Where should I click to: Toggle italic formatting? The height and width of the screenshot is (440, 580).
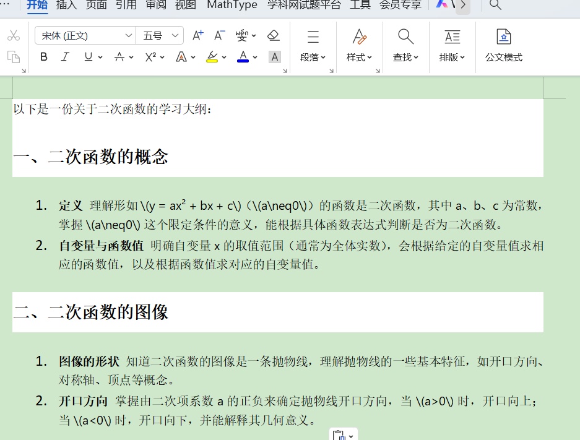(66, 57)
